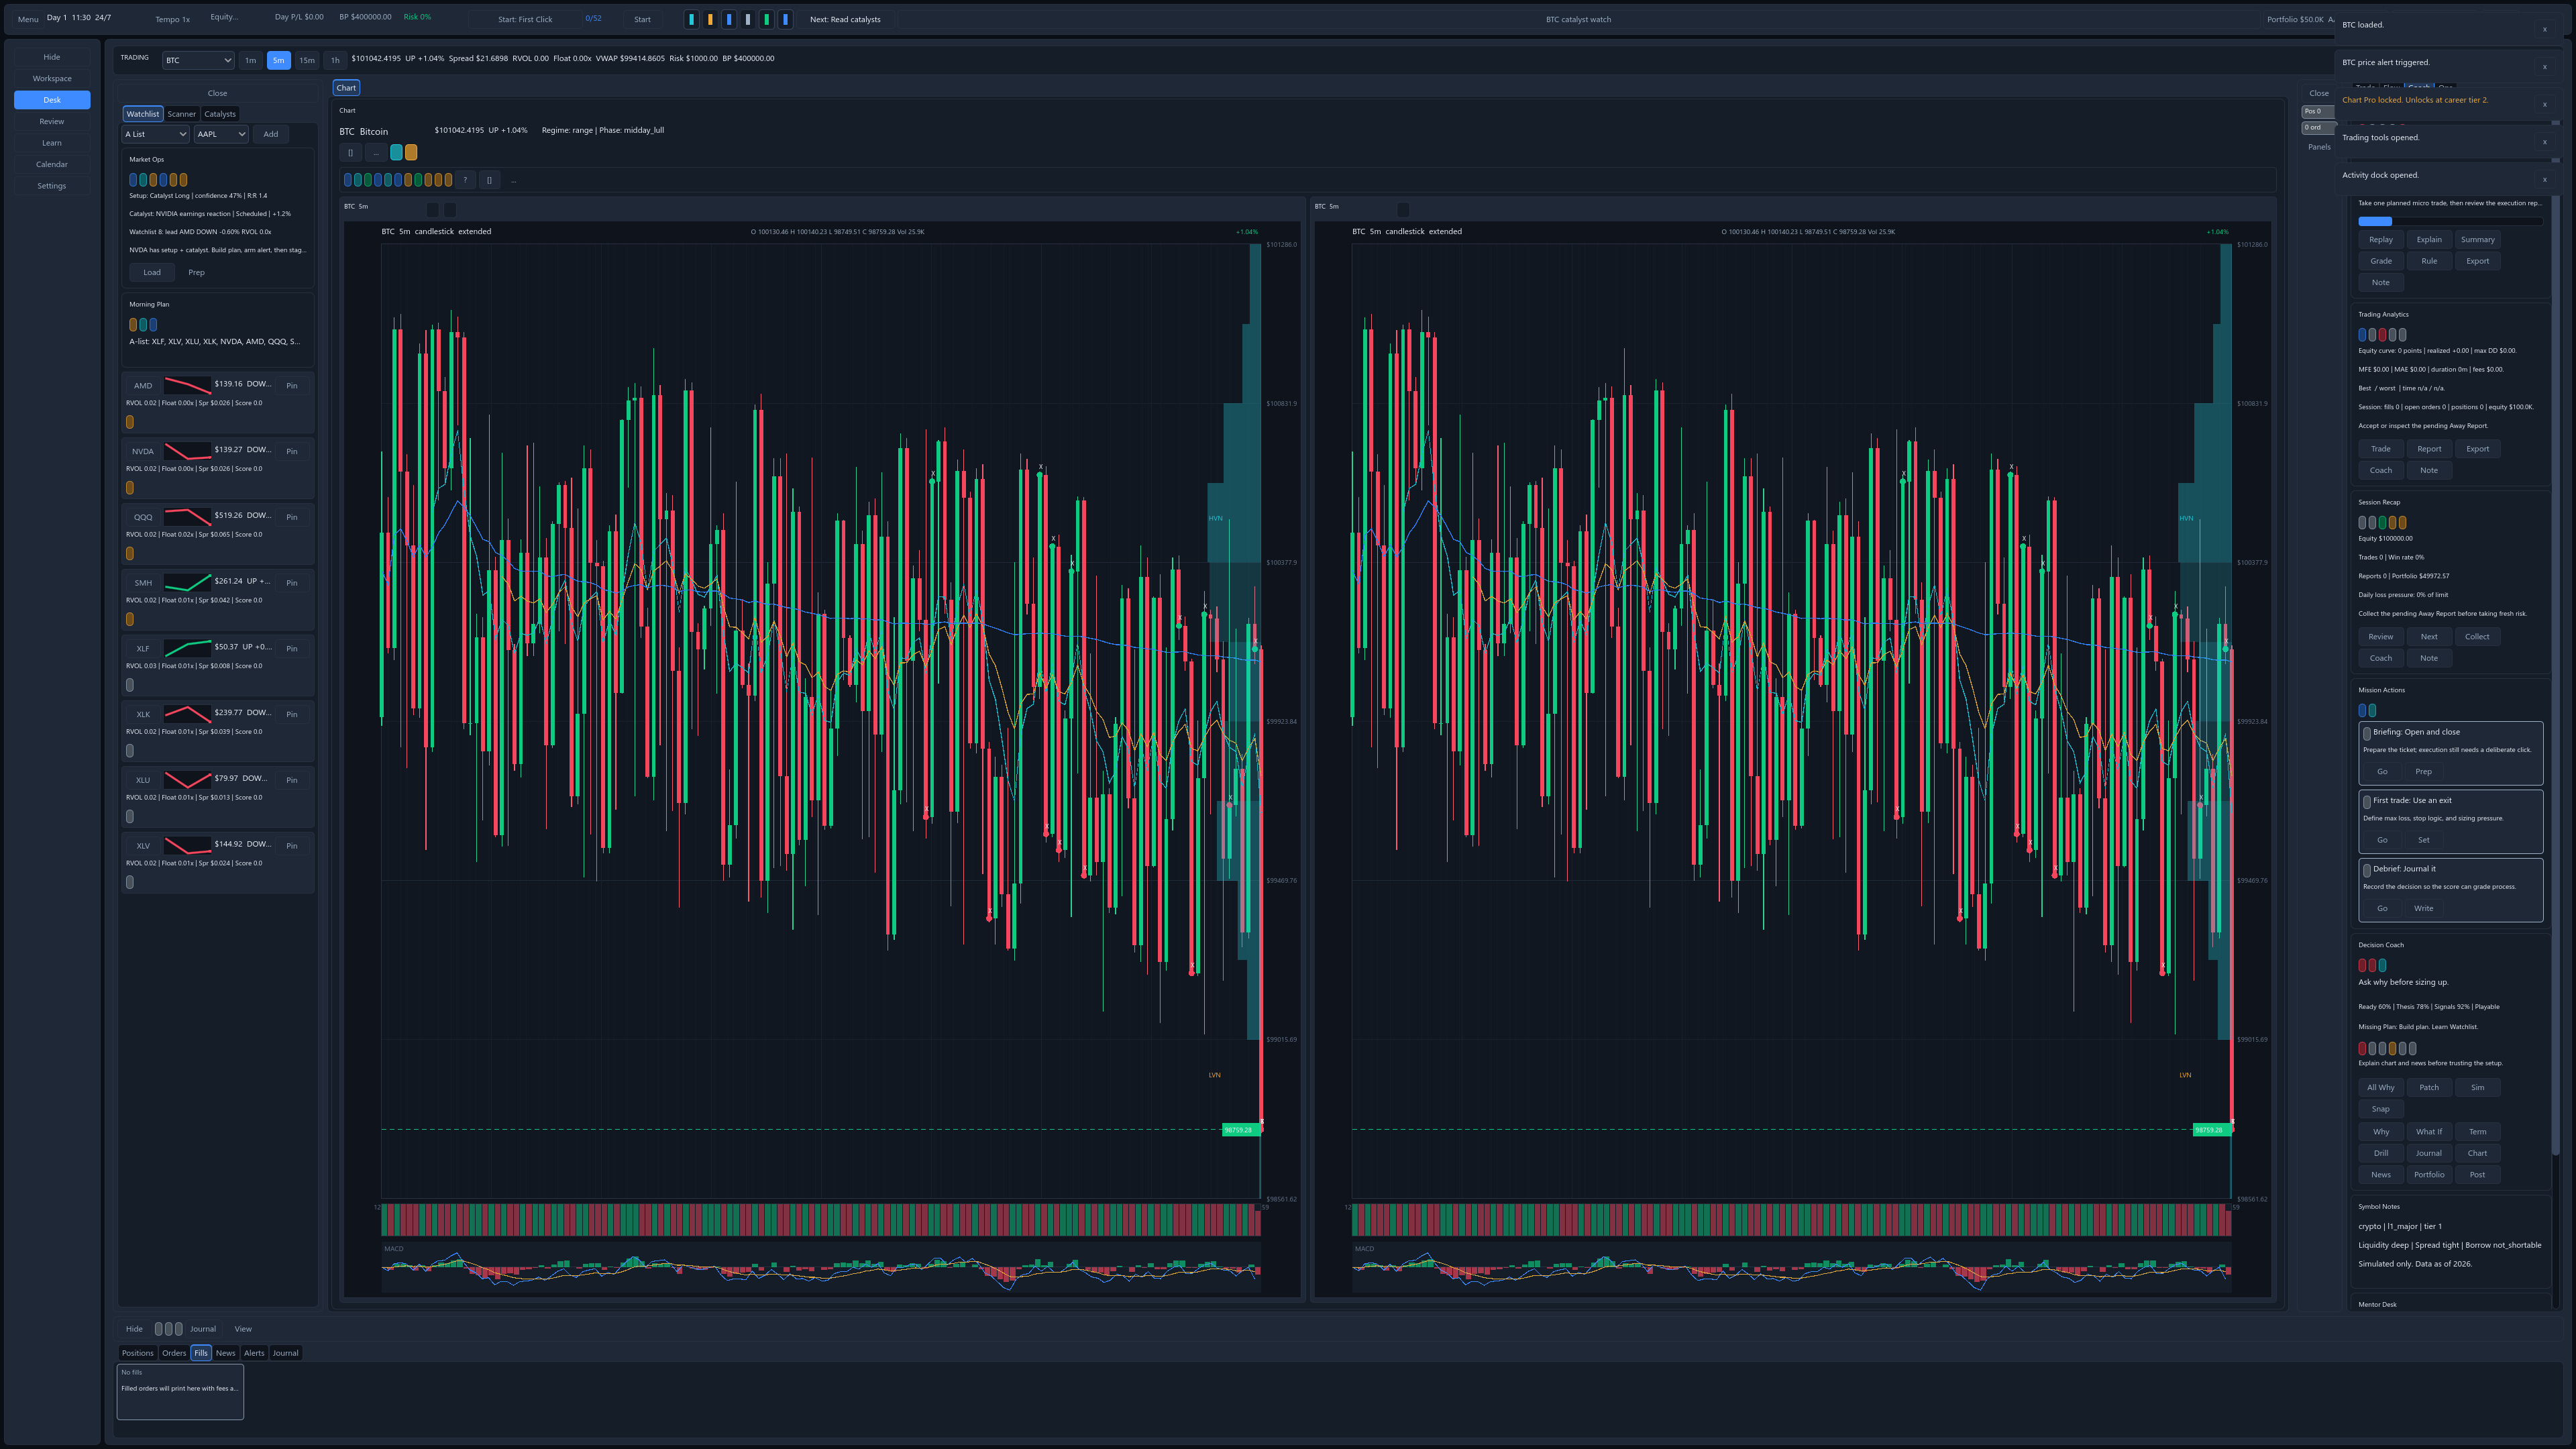
Task: Pin the QQQ watchlist row
Action: click(292, 517)
